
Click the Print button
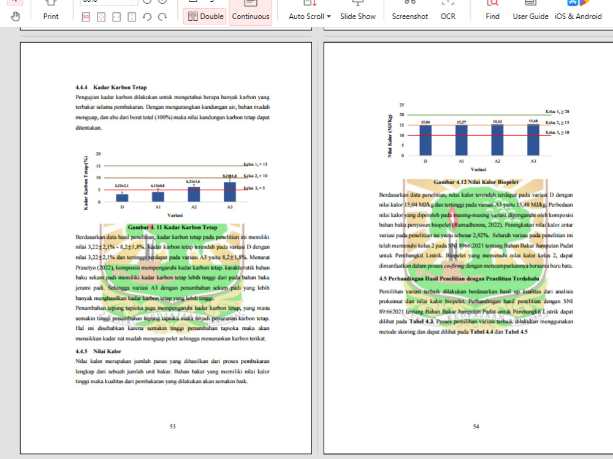51,11
